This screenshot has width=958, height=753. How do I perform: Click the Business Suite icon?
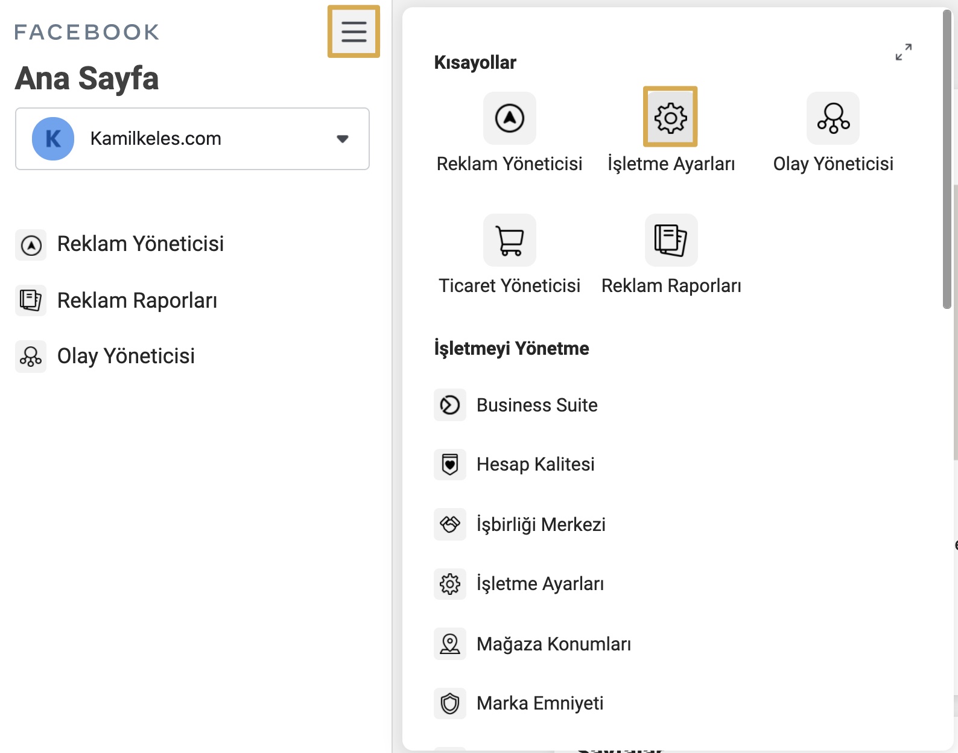tap(450, 405)
